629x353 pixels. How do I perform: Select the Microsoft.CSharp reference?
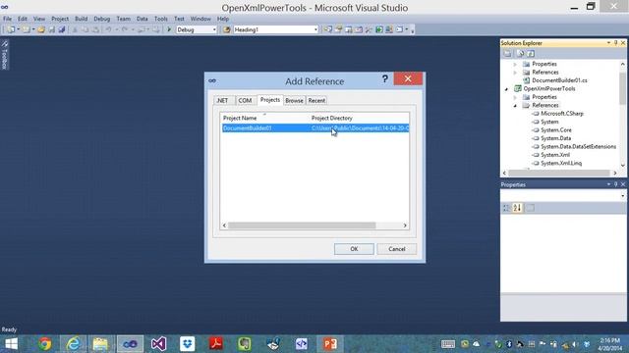coord(562,114)
